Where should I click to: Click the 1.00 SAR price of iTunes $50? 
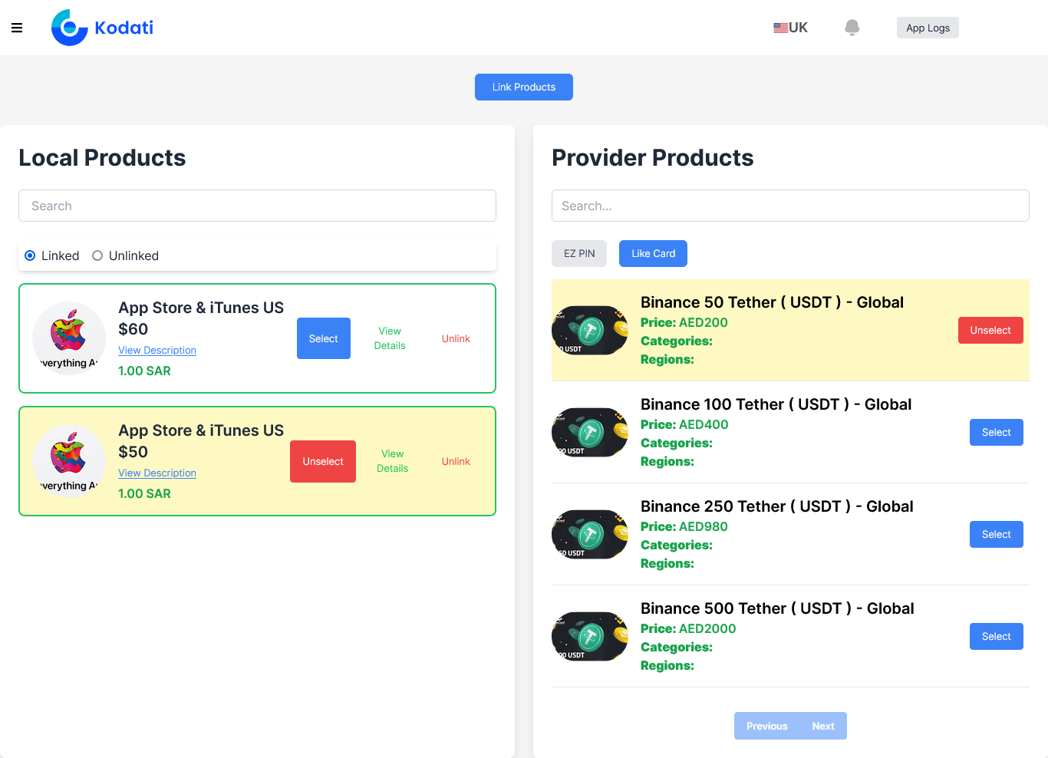pos(144,493)
